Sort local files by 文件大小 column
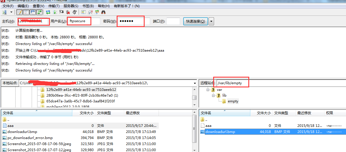This screenshot has width=346, height=152. pyautogui.click(x=86, y=113)
